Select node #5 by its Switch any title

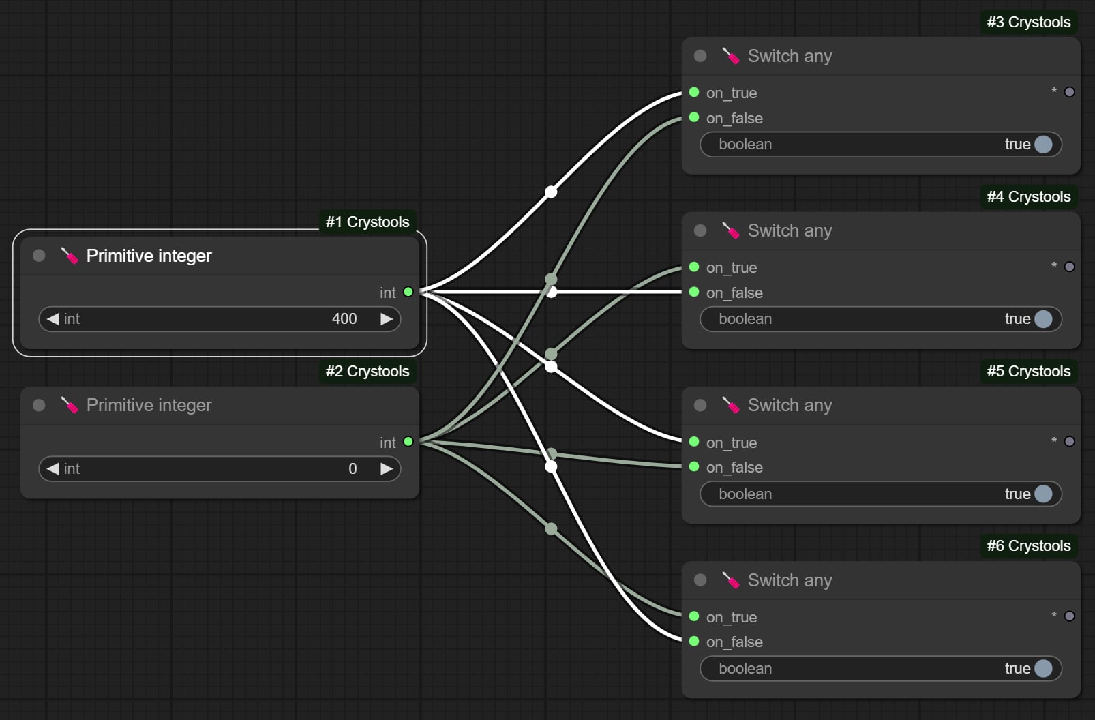[x=790, y=405]
